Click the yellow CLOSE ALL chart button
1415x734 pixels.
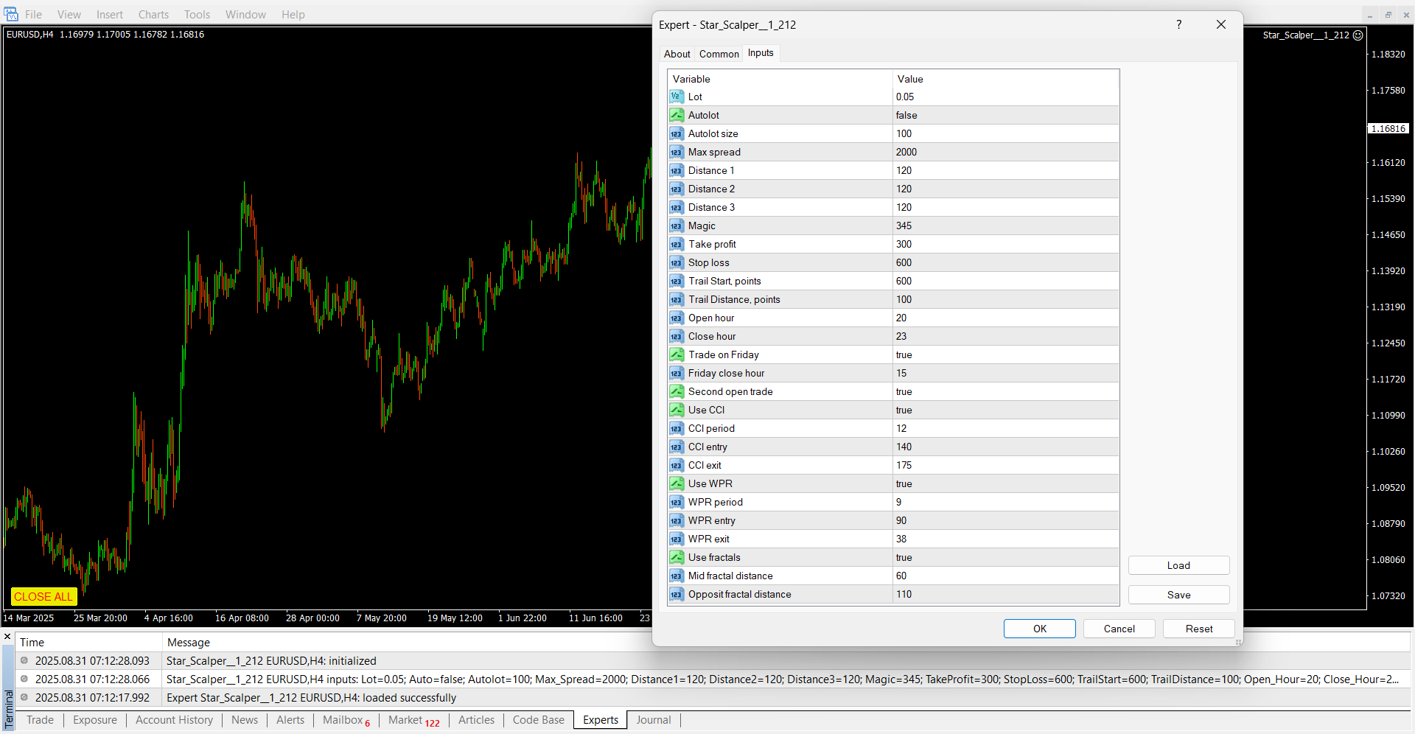point(43,596)
